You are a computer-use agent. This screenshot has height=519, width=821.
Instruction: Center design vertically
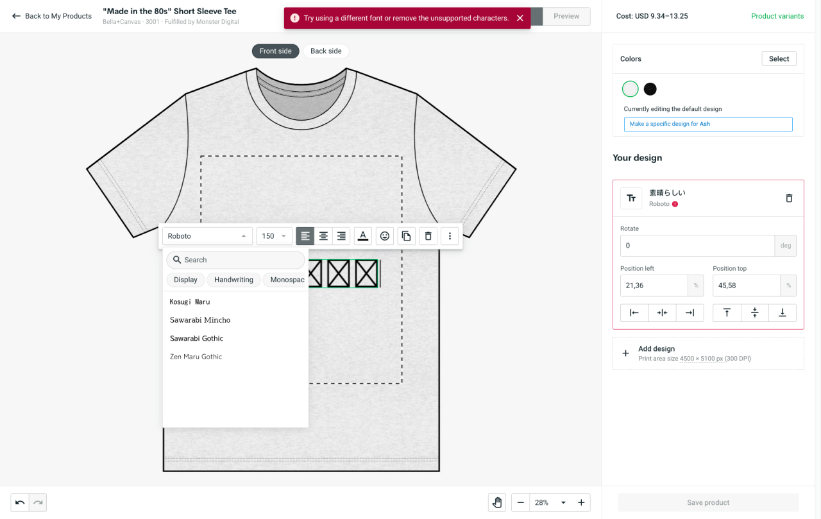754,312
